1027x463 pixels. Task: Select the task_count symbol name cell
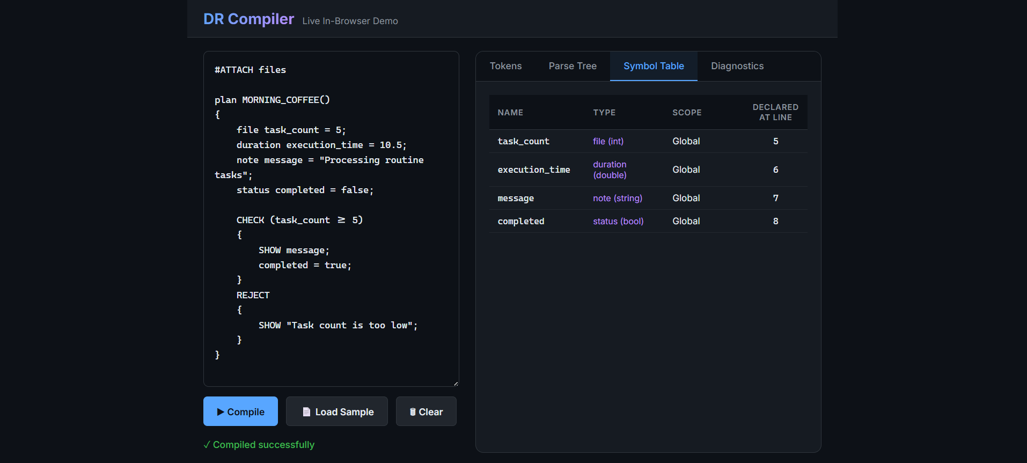coord(523,141)
